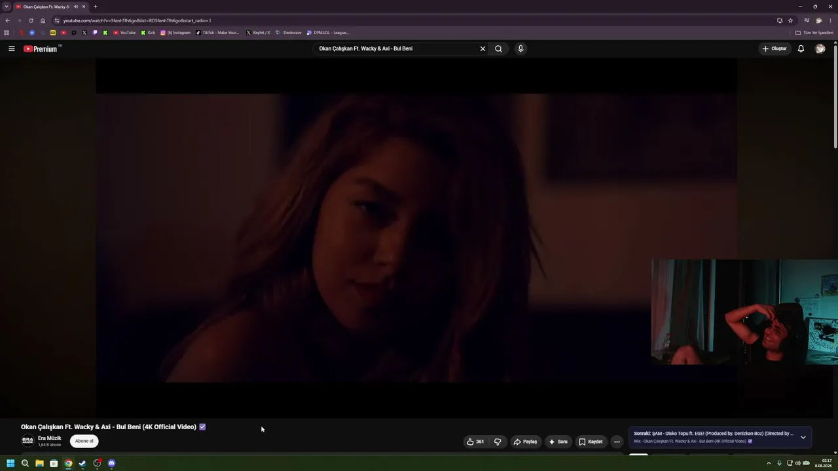This screenshot has height=471, width=838.
Task: Open the Tüm Yer İşaretleri folder
Action: tap(814, 33)
